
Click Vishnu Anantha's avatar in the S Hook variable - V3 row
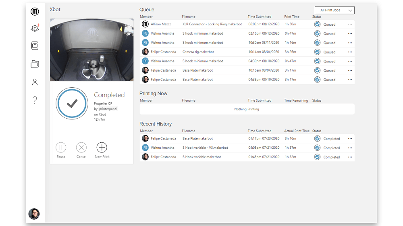[x=145, y=148]
